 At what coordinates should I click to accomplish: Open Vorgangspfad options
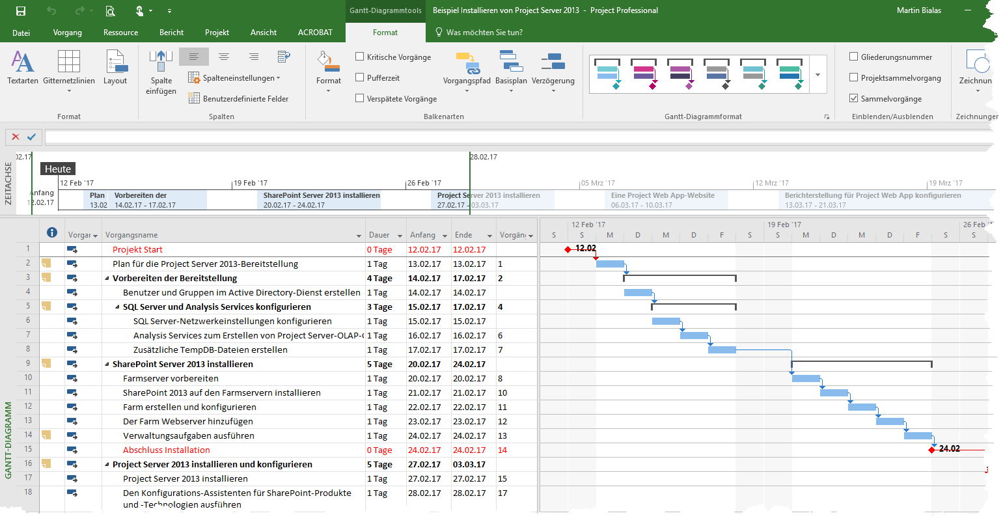click(467, 72)
